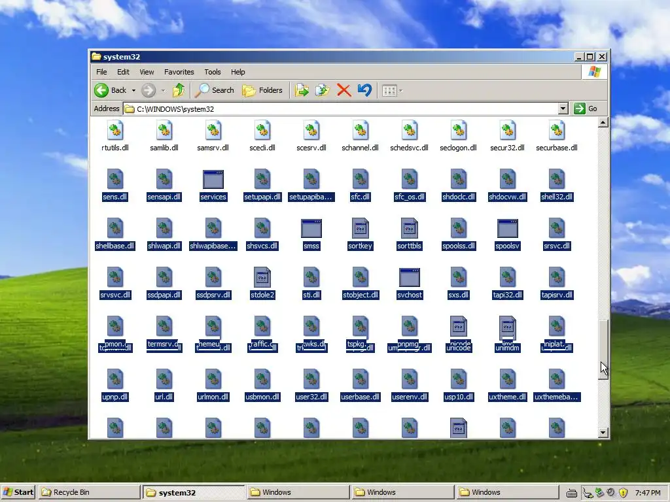This screenshot has width=670, height=502.
Task: Select the upnp.dll file icon
Action: click(x=115, y=379)
